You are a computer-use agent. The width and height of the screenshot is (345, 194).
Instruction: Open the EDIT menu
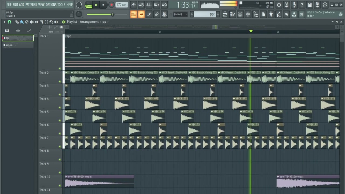click(x=15, y=5)
